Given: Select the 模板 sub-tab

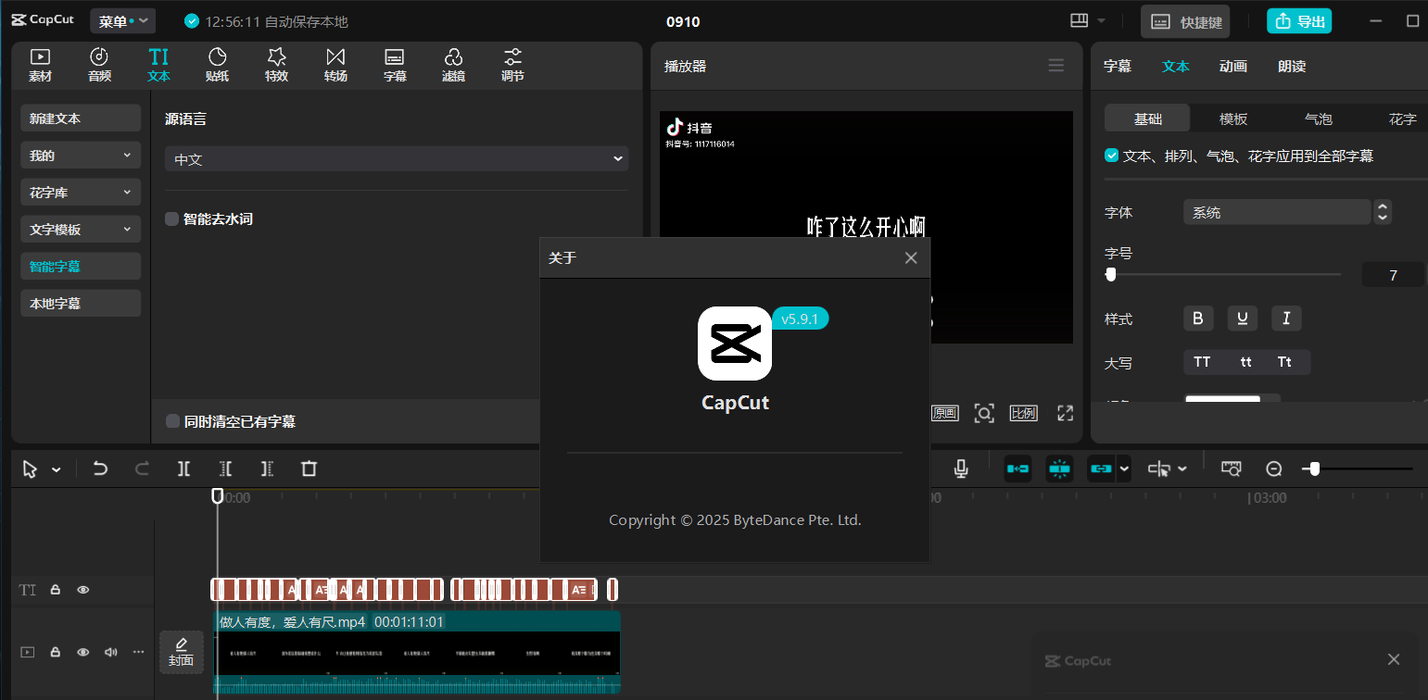Looking at the screenshot, I should [1232, 119].
